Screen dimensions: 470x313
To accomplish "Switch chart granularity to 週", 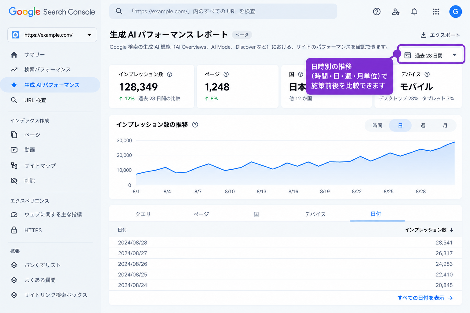I will click(423, 126).
